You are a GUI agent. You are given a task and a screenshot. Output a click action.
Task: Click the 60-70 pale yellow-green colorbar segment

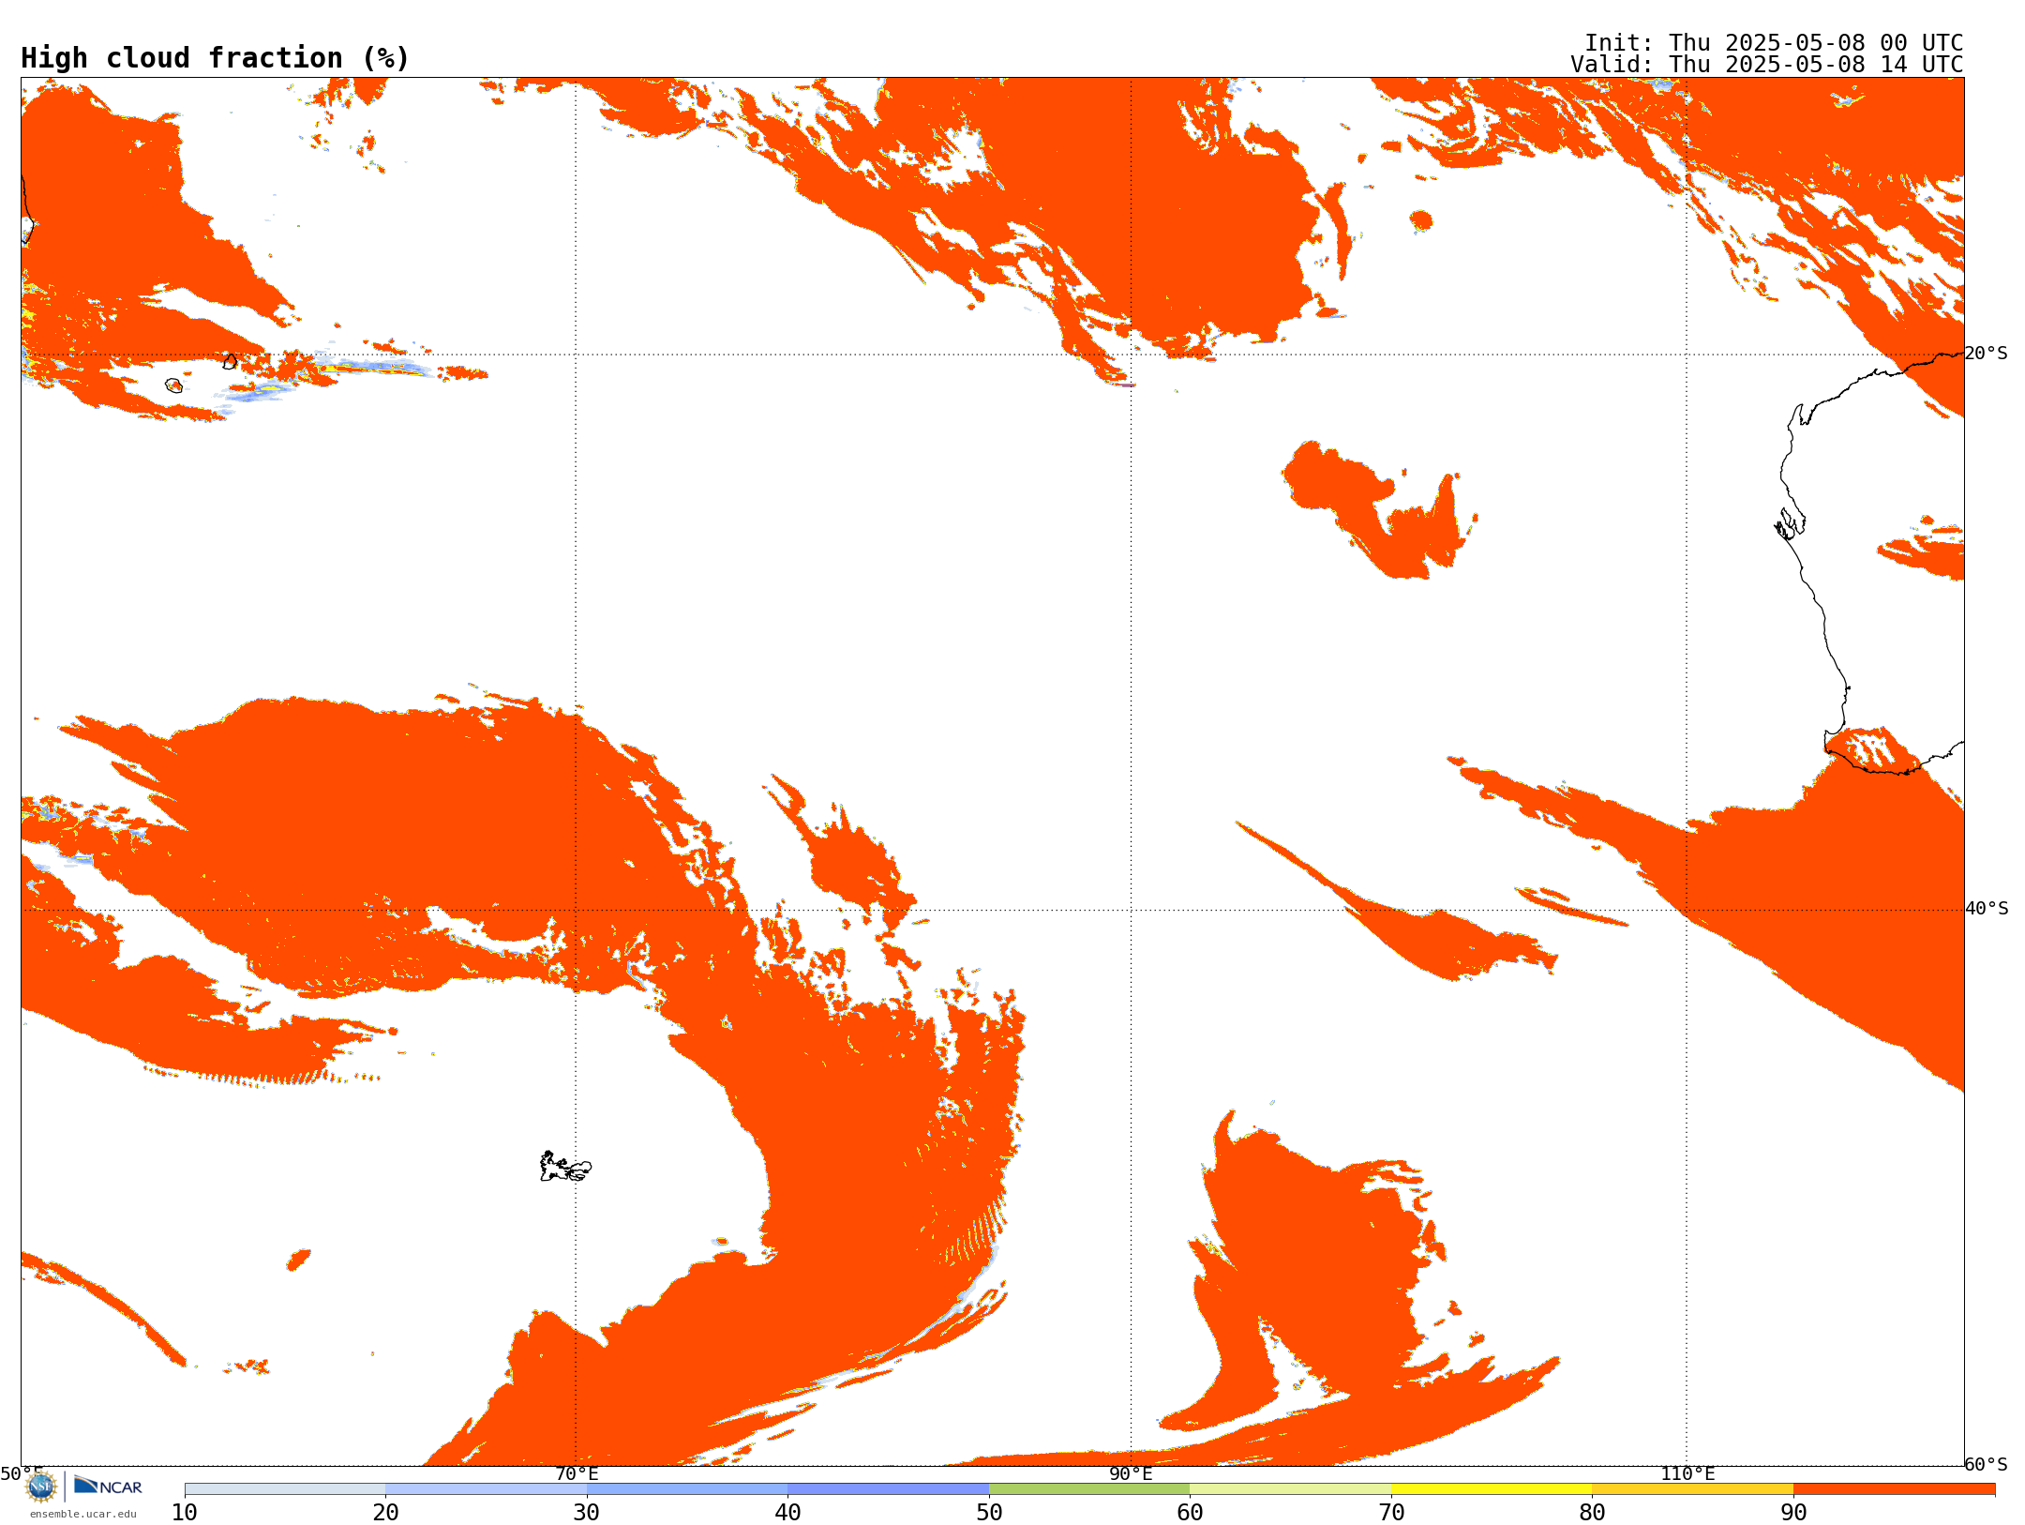1290,1489
